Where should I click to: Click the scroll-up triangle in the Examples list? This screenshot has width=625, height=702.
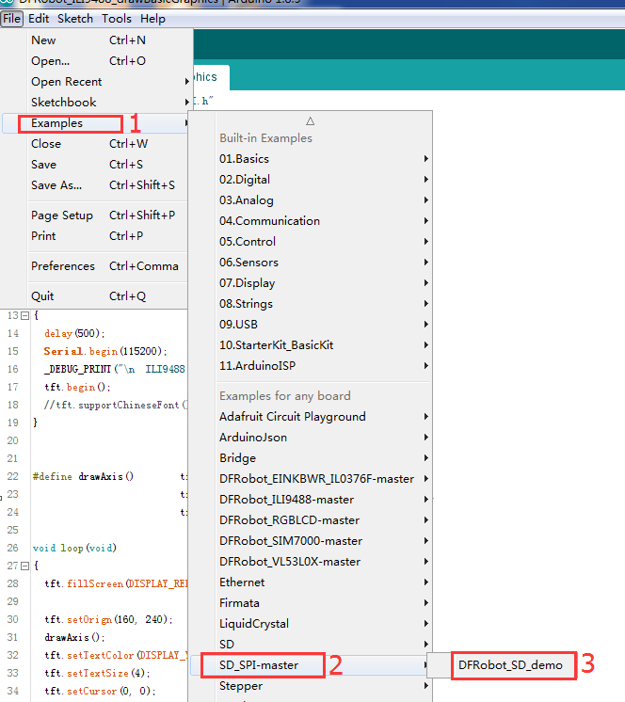click(x=311, y=120)
